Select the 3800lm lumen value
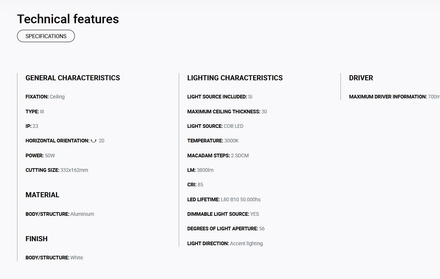The height and width of the screenshot is (279, 440). point(205,170)
